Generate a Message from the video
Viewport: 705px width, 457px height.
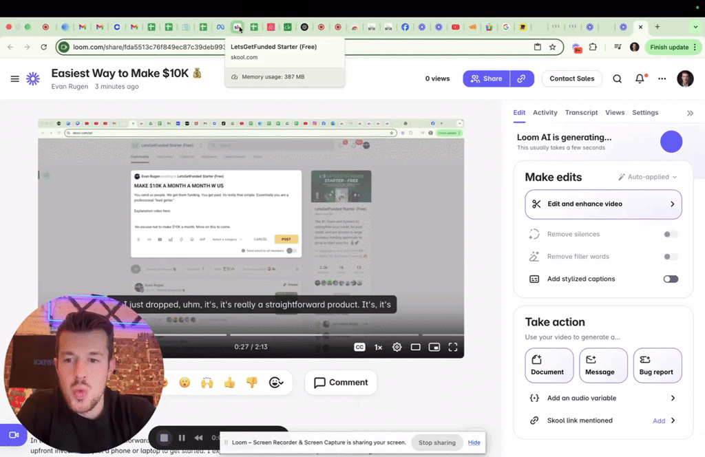[x=603, y=365]
